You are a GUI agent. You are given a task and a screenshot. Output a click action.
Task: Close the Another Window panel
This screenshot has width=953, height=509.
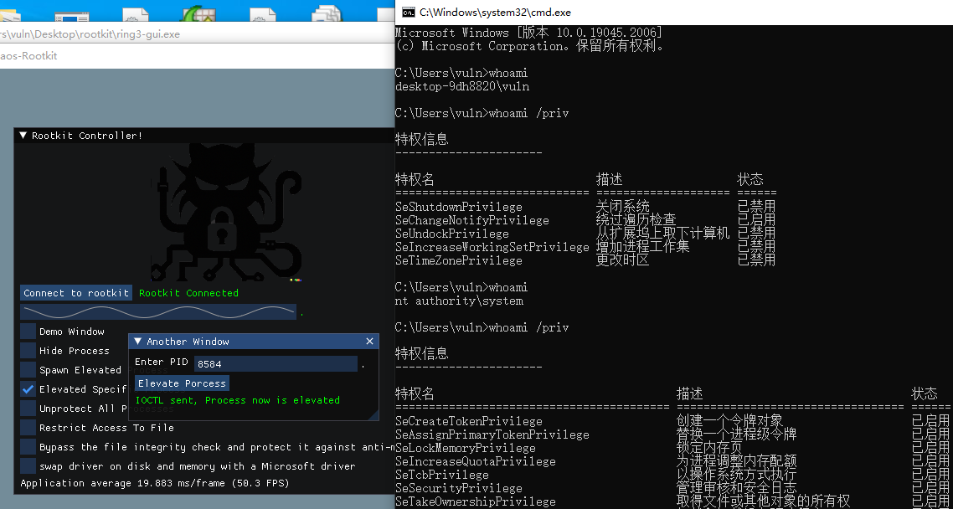tap(369, 342)
